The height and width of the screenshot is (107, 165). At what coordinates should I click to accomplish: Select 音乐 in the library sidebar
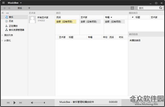coord(15,17)
